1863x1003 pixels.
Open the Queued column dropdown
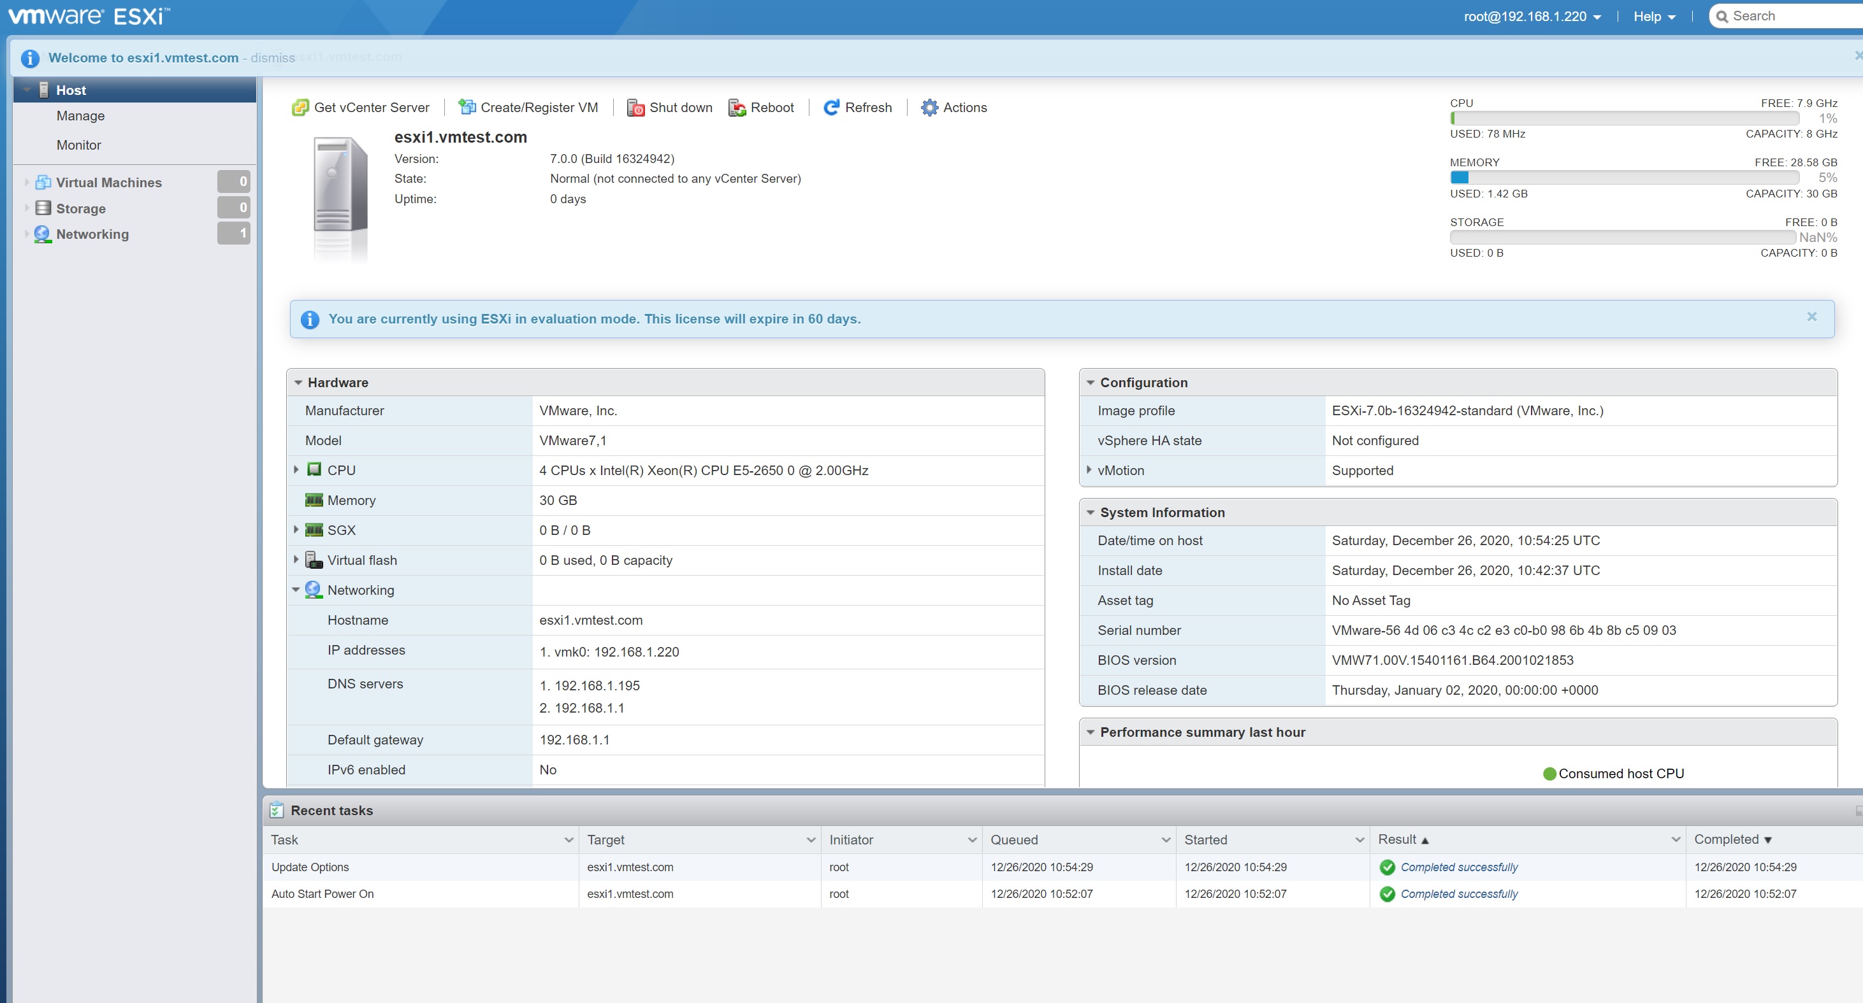click(x=1166, y=840)
